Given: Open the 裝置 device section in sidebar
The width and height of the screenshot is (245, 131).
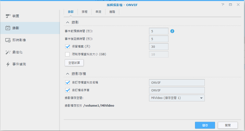Looking at the screenshot, I should pyautogui.click(x=30, y=16).
